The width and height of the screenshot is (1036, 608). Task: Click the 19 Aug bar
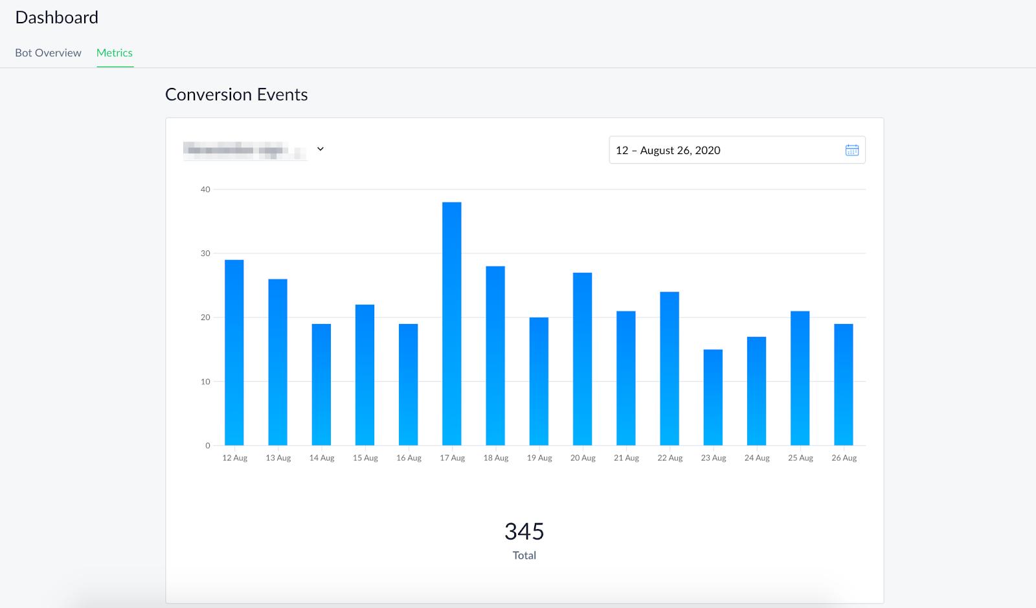point(539,382)
